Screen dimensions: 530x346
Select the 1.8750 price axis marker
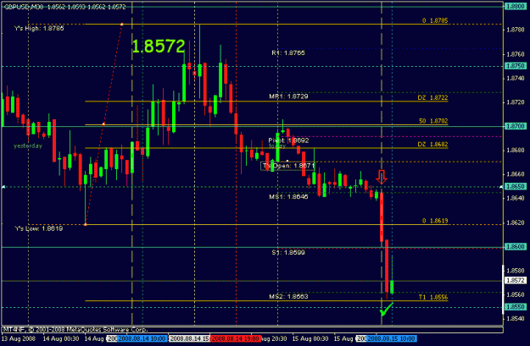516,66
